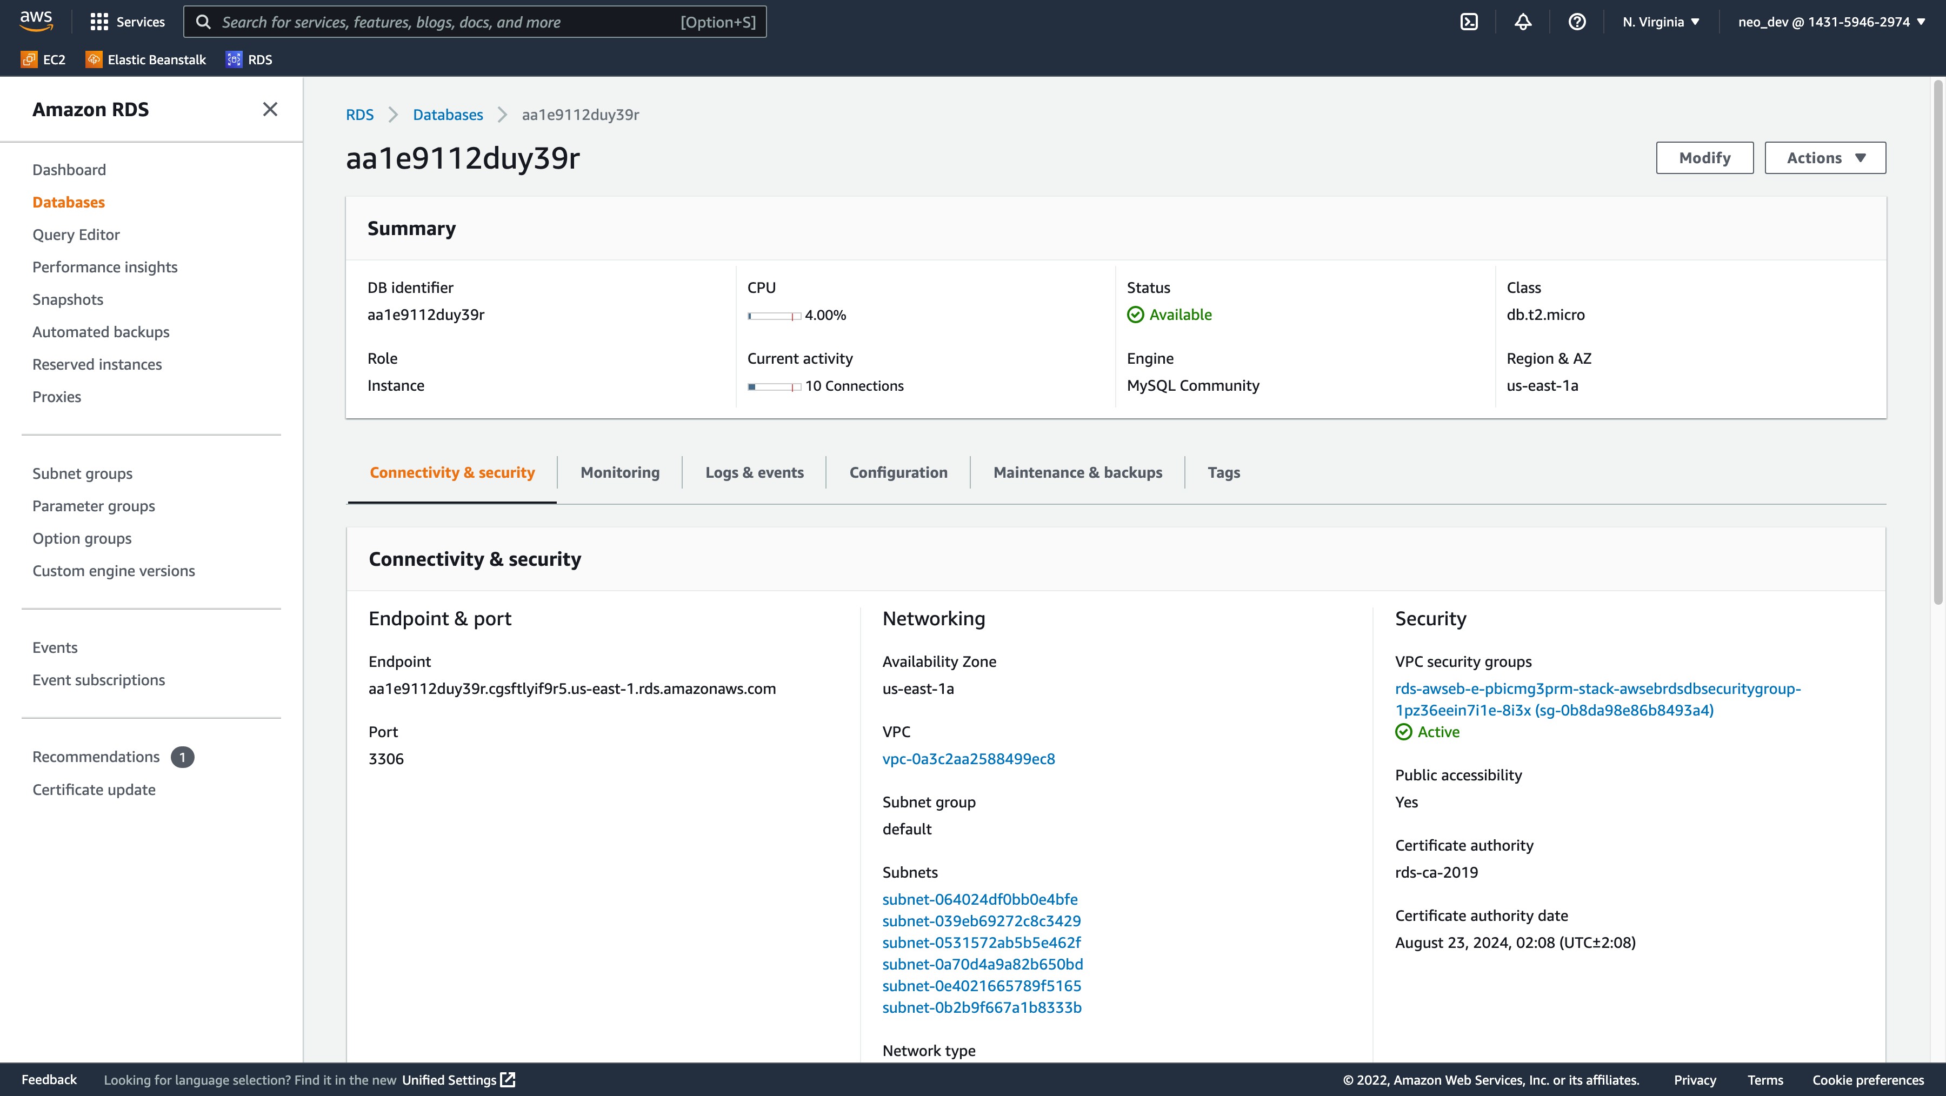
Task: Click the page vertical scrollbar
Action: 1938,342
